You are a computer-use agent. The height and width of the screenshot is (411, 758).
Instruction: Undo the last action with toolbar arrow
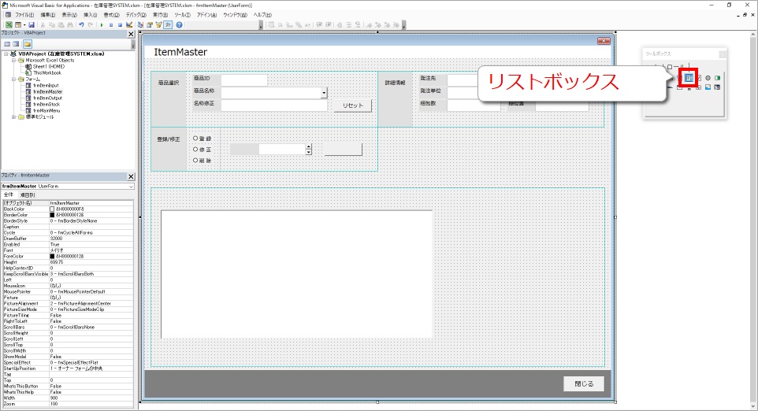click(x=81, y=24)
